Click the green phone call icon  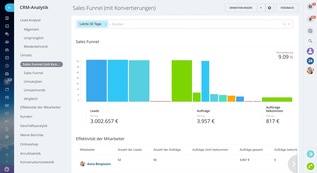(x=310, y=166)
